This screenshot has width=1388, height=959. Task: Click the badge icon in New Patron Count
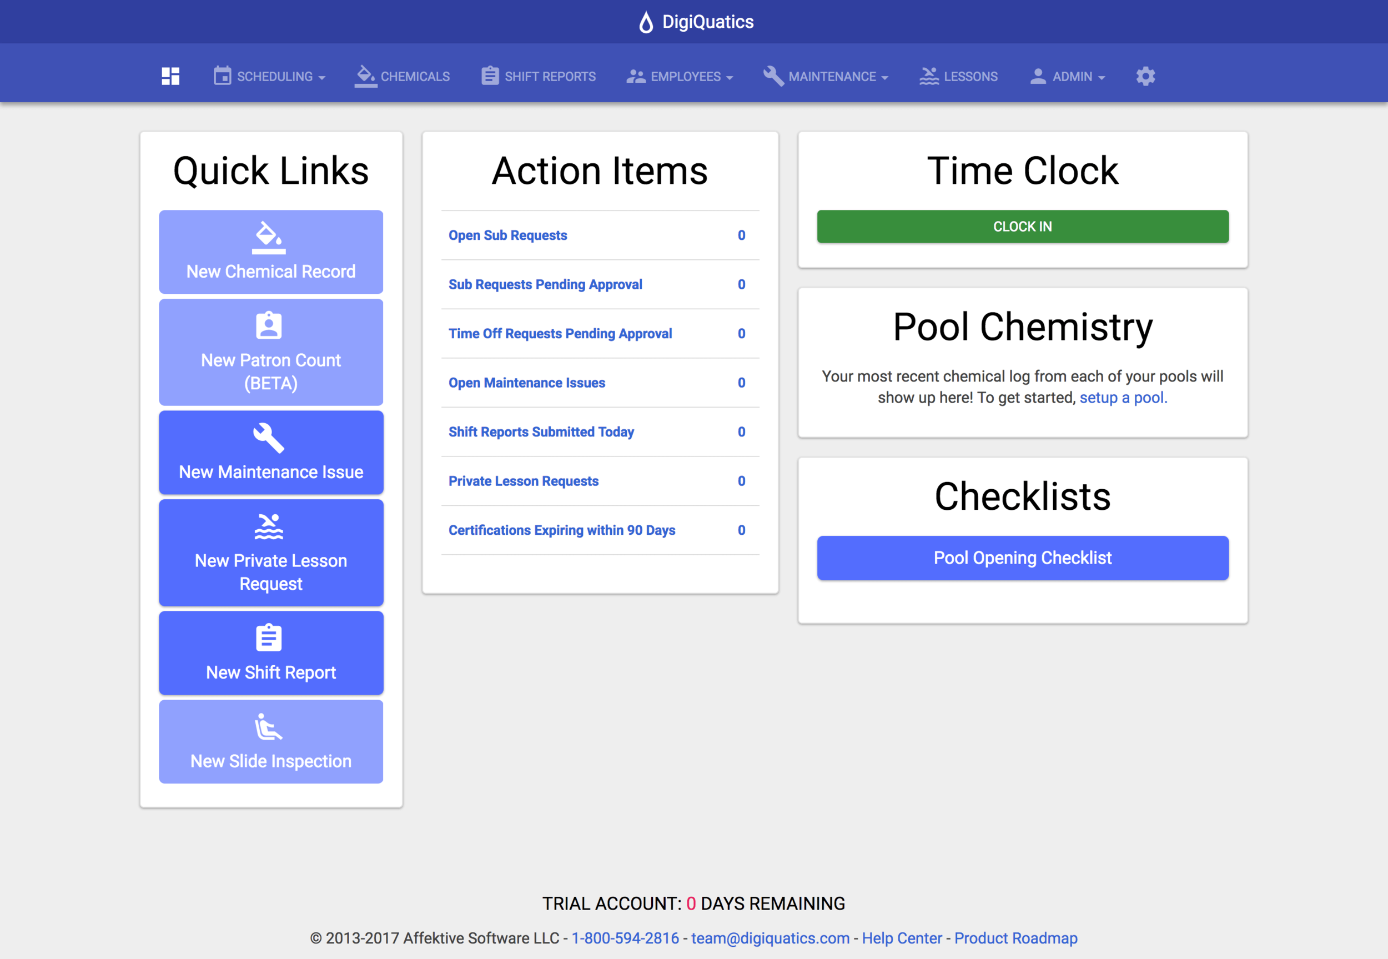[x=269, y=325]
